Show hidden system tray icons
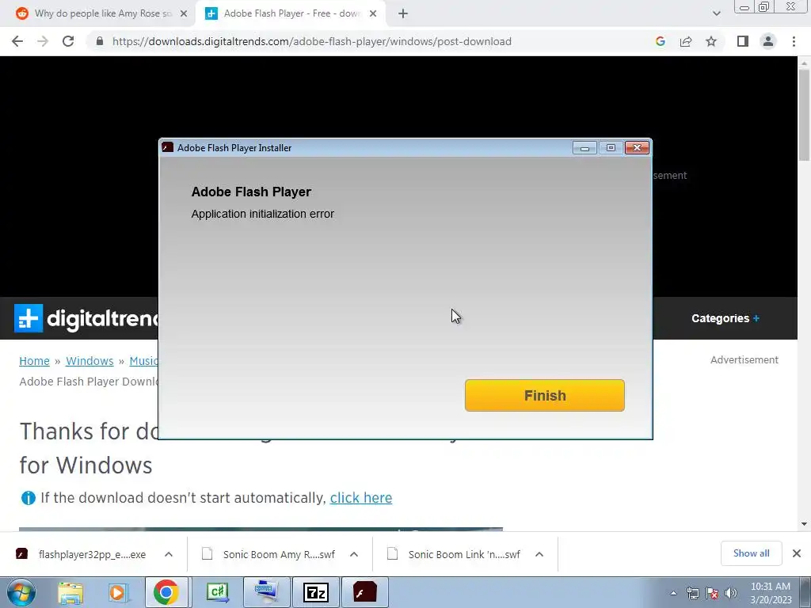 tap(673, 593)
